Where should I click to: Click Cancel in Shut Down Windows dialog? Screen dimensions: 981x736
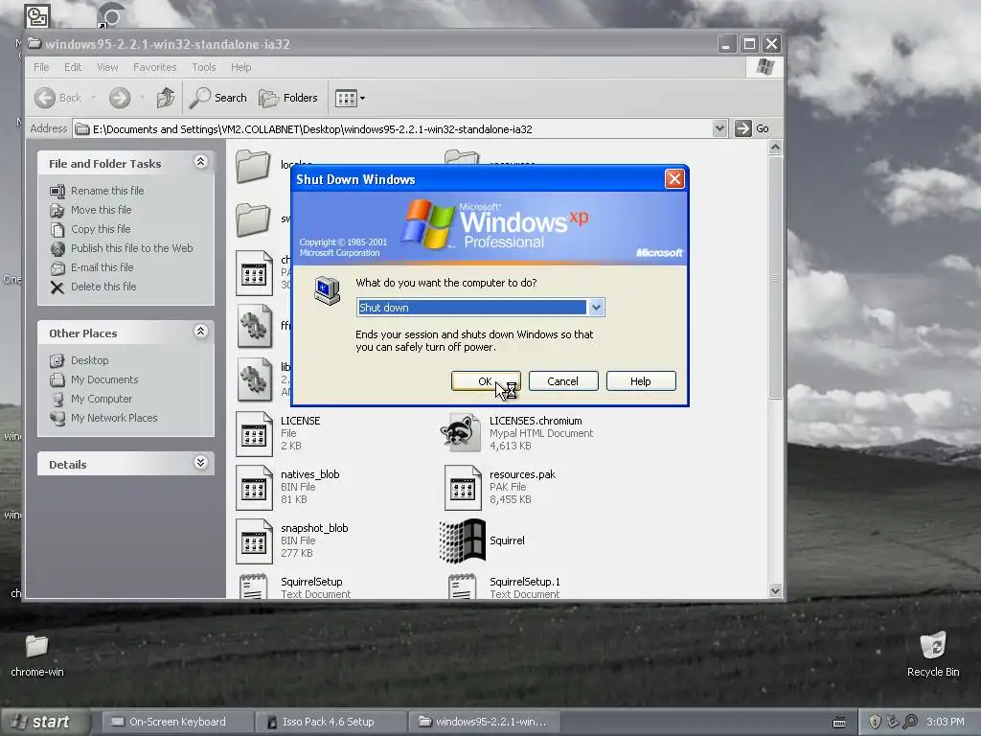563,381
